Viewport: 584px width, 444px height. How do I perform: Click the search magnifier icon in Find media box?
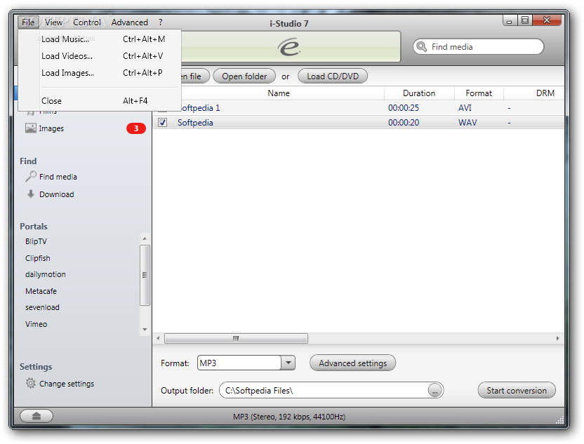tap(422, 47)
